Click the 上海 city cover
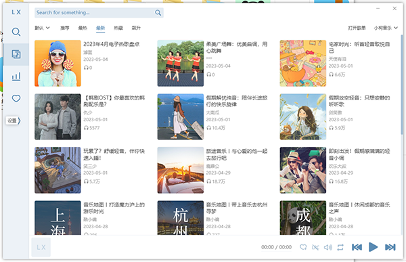This screenshot has height=262, width=406. (x=58, y=218)
